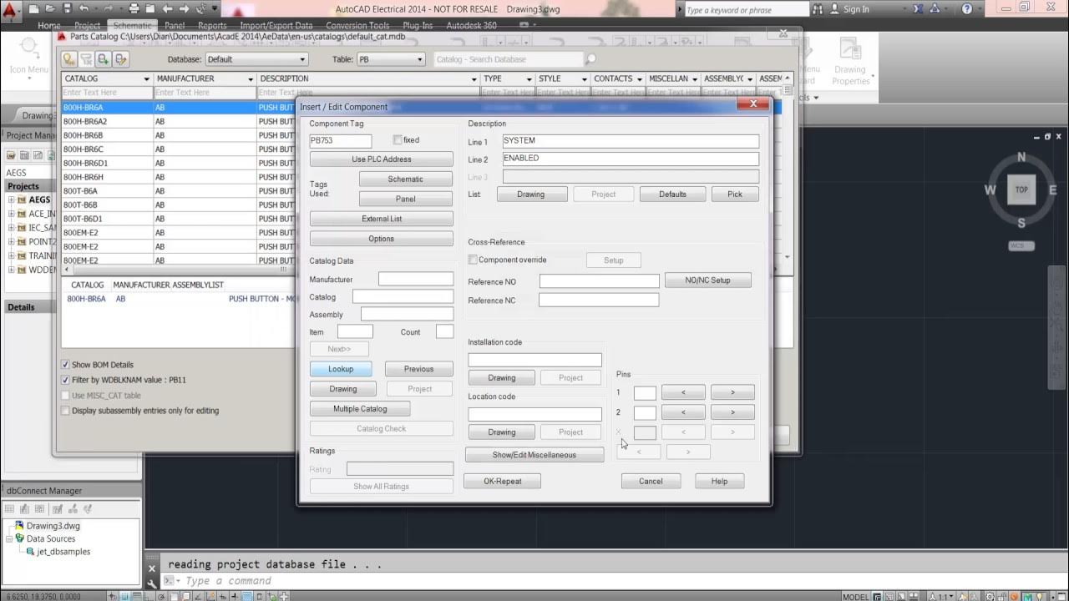Click the NO/NC Setup button
This screenshot has width=1069, height=601.
coord(708,280)
